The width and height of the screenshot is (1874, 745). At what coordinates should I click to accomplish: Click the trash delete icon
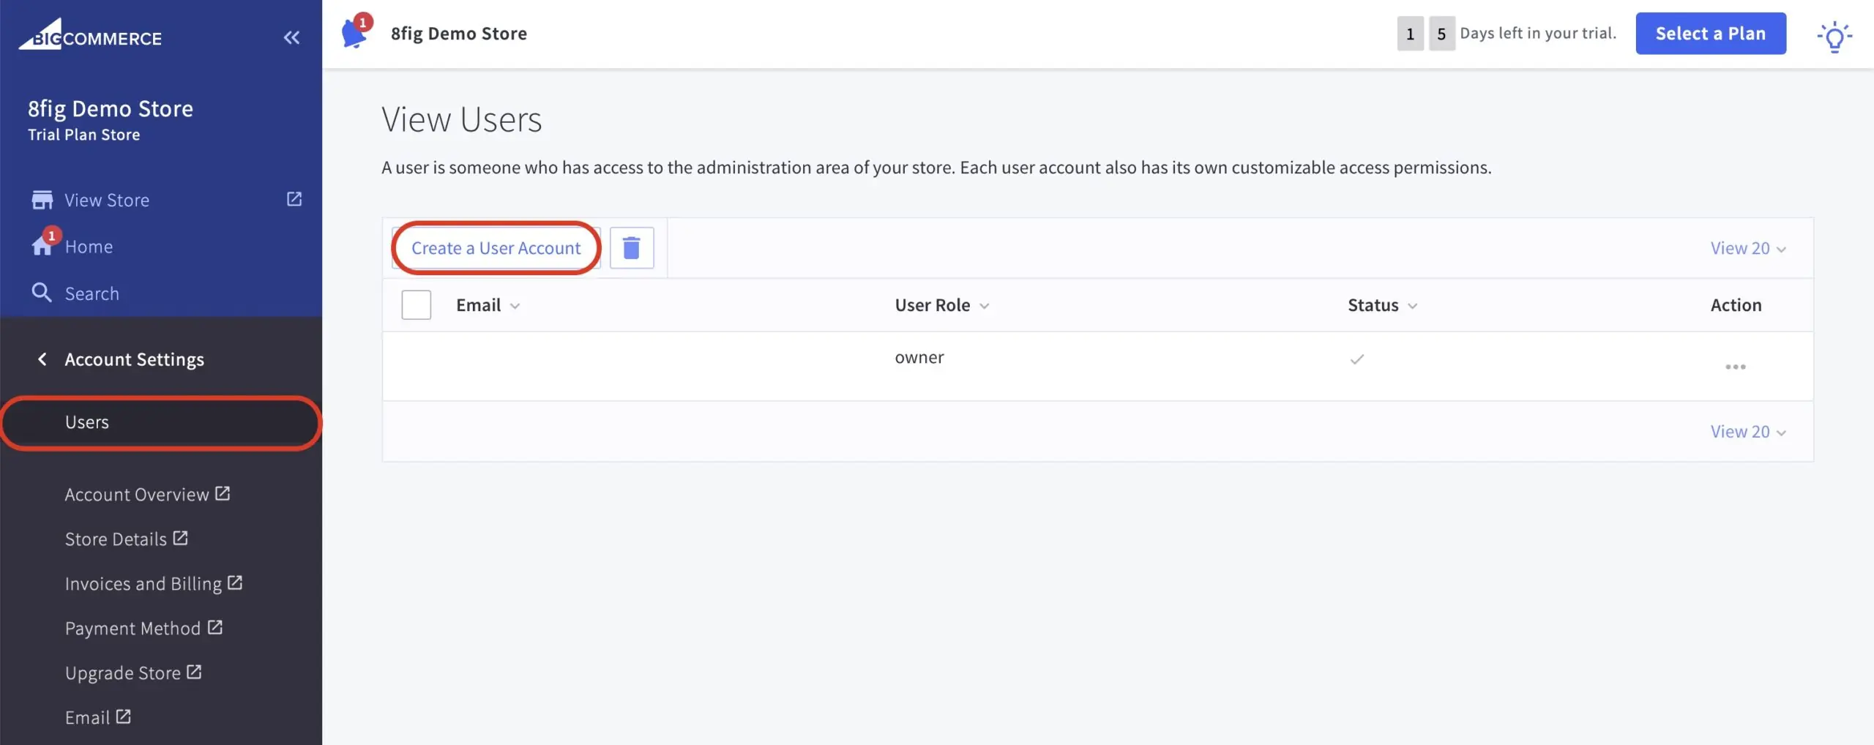pos(631,248)
